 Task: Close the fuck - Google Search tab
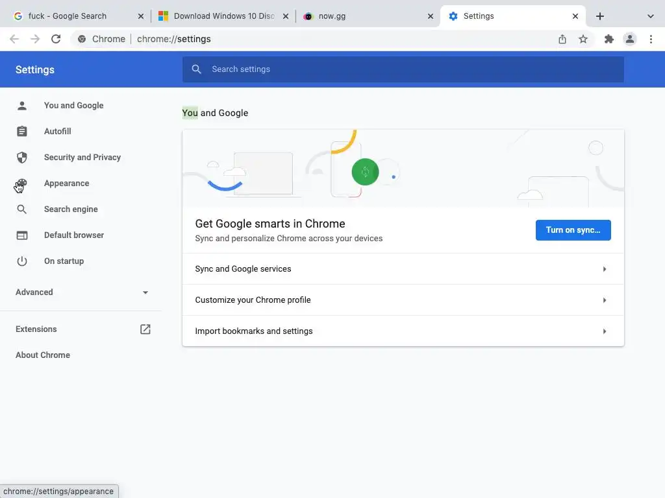pos(141,16)
